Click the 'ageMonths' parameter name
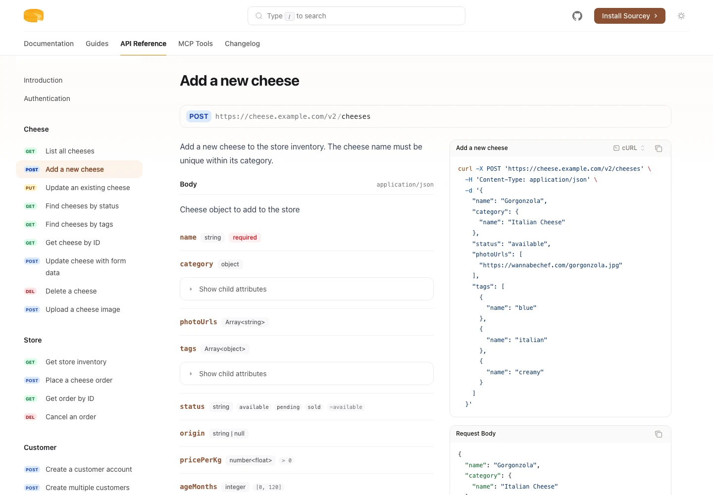713x495 pixels. coord(199,487)
